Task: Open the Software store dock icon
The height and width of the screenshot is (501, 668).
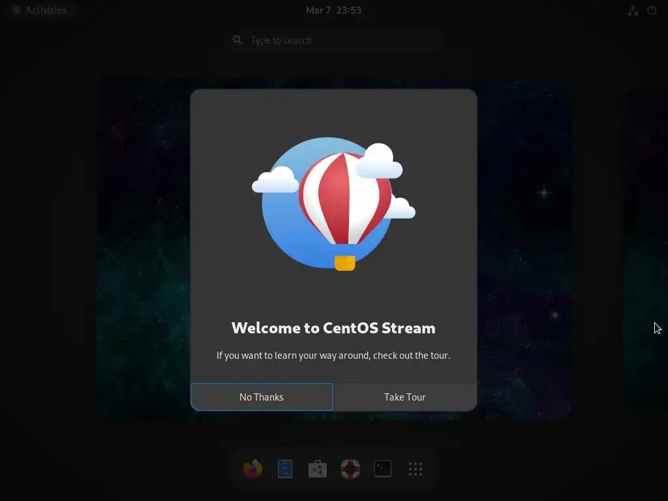Action: [318, 469]
